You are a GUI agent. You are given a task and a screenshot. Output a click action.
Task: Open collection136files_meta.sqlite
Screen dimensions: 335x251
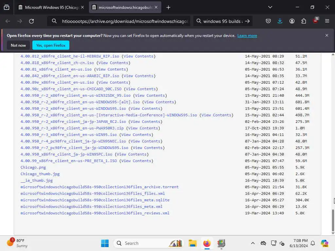click(x=95, y=200)
